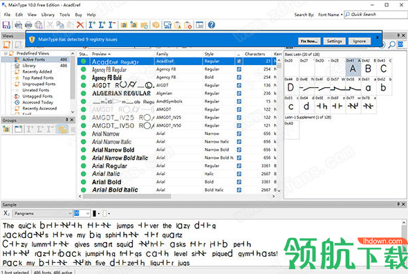The width and height of the screenshot is (408, 274).
Task: Toggle the highlighted folder button in Groups toolbar
Action: 62,129
